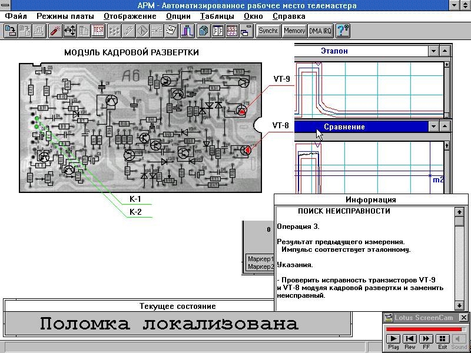Click the Synchr. toolbar button
This screenshot has height=353, width=471.
click(268, 31)
